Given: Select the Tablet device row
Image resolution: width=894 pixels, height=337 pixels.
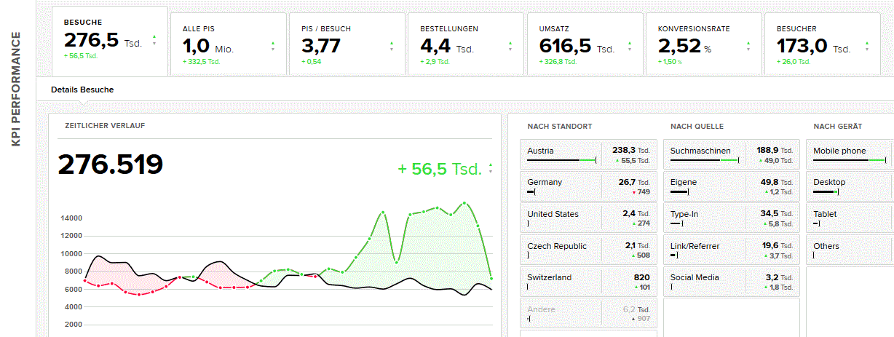Looking at the screenshot, I should click(850, 218).
